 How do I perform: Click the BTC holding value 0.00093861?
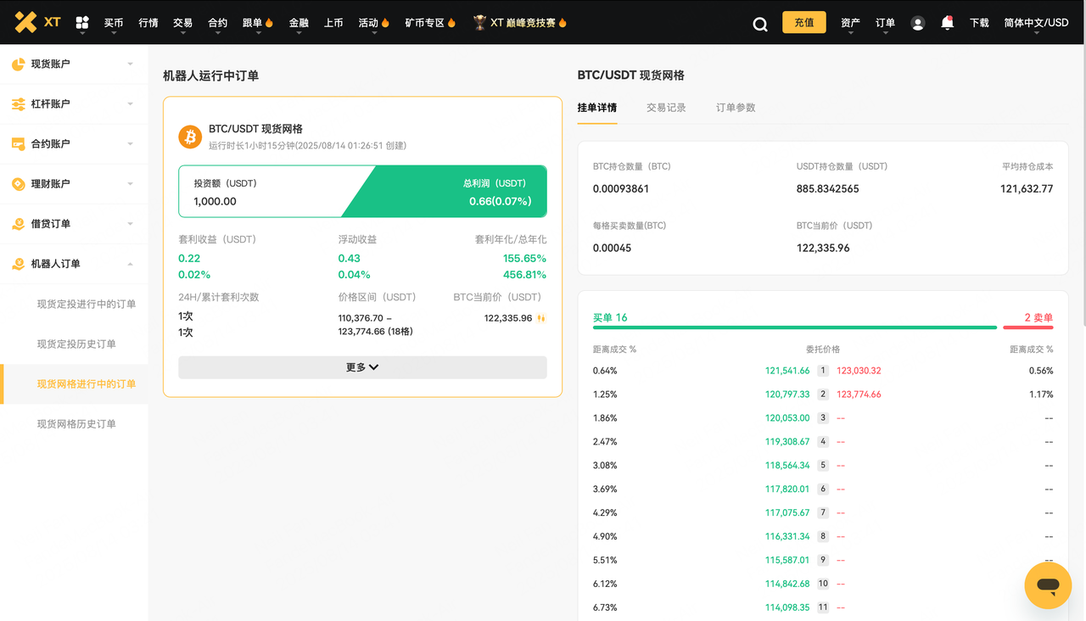pyautogui.click(x=621, y=188)
